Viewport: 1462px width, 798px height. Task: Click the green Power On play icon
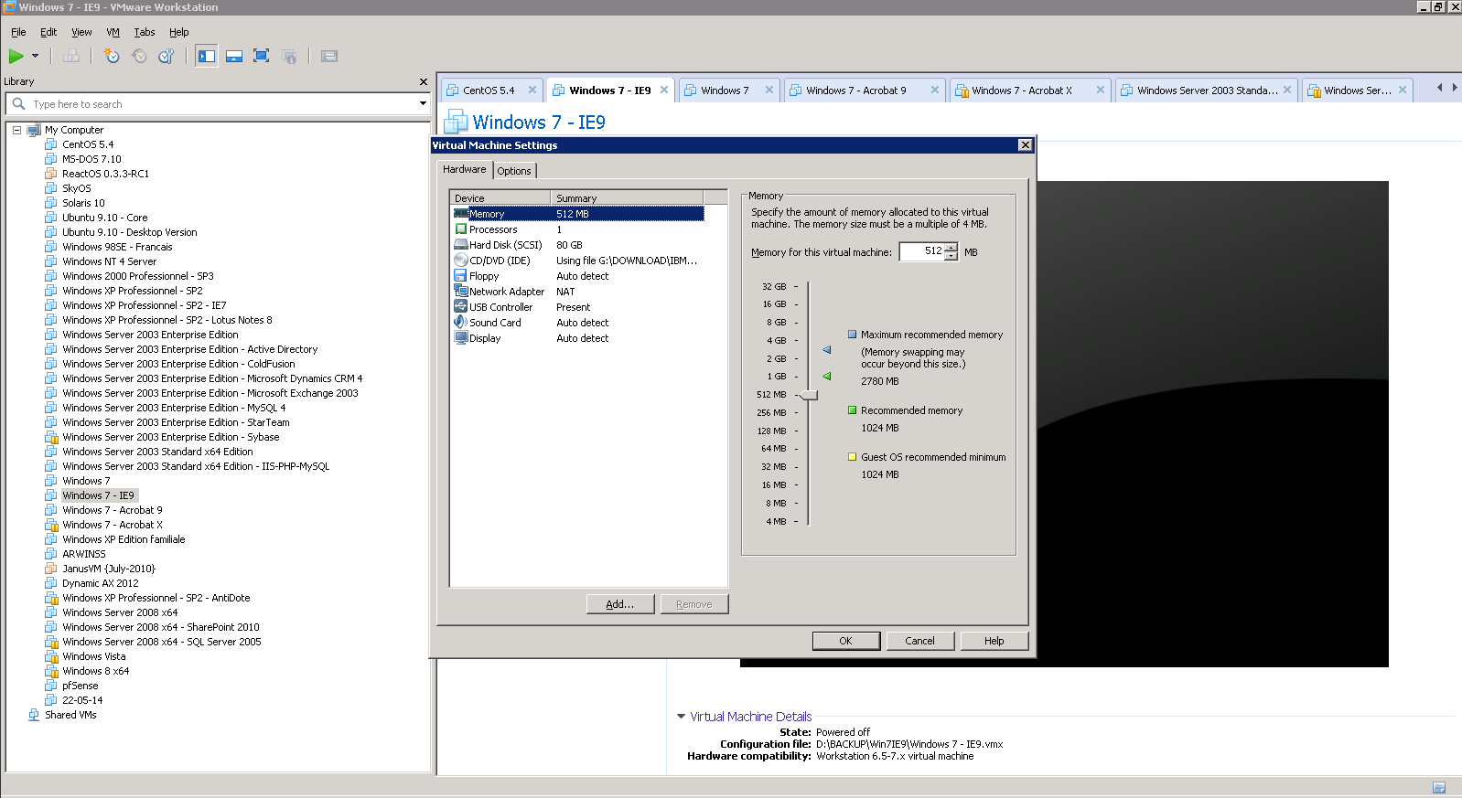(x=16, y=57)
